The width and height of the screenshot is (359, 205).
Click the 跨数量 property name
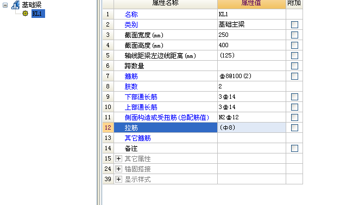pos(134,66)
